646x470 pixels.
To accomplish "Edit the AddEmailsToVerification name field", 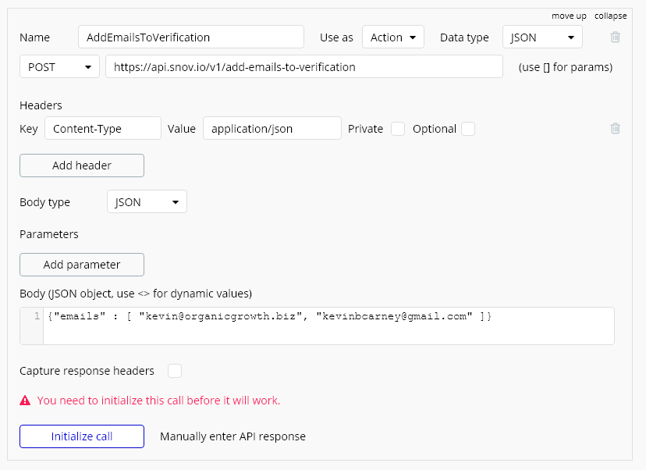I will tap(191, 37).
